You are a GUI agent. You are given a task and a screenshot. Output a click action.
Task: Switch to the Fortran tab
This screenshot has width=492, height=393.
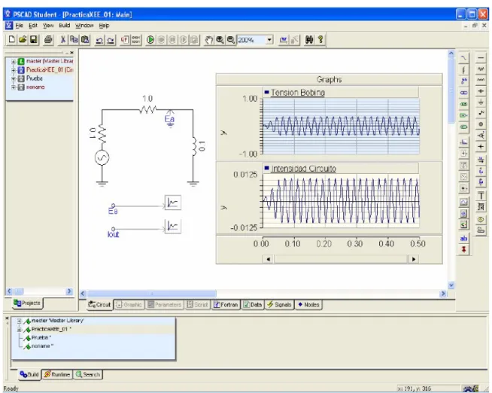pyautogui.click(x=226, y=304)
